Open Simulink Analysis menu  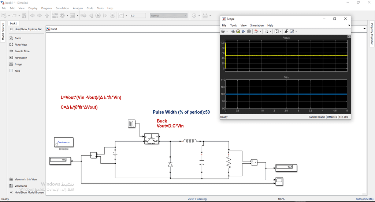click(78, 8)
